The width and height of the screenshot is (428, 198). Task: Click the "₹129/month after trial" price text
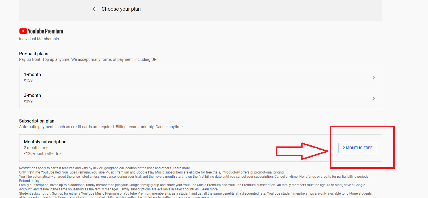(43, 153)
